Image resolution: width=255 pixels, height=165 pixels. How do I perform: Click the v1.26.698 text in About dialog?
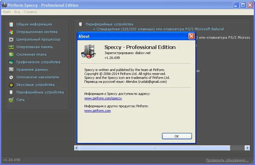click(x=112, y=58)
